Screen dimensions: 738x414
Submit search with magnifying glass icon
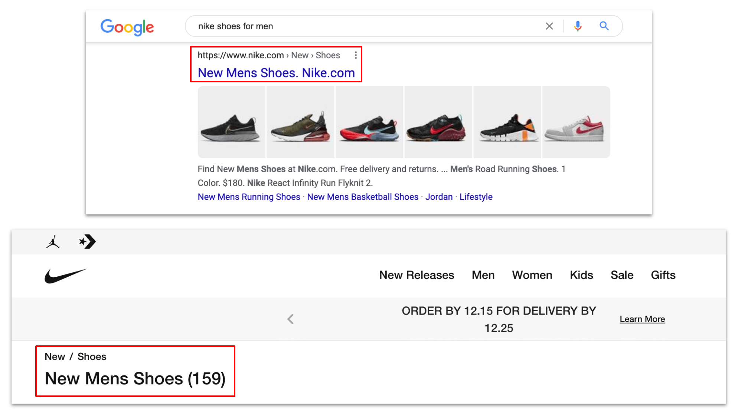tap(604, 26)
